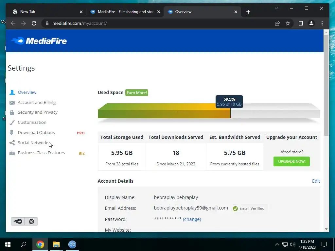Click the help lifebuoy button at bottom left

pyautogui.click(x=31, y=221)
